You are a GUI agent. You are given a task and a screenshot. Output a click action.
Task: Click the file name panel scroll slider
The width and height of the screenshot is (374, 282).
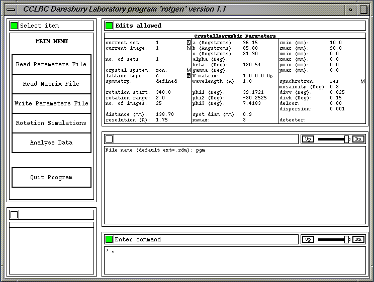pyautogui.click(x=346, y=139)
